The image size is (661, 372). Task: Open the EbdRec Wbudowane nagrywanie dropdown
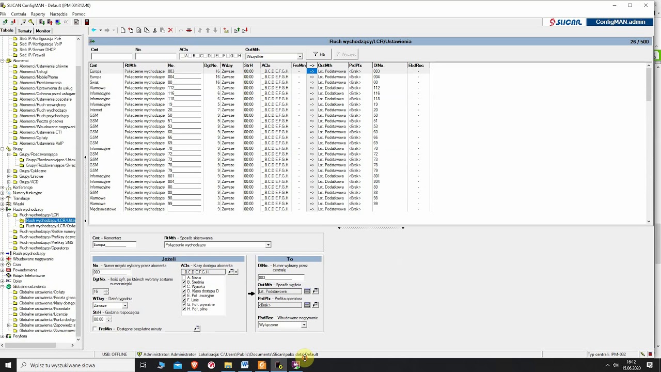(x=304, y=325)
